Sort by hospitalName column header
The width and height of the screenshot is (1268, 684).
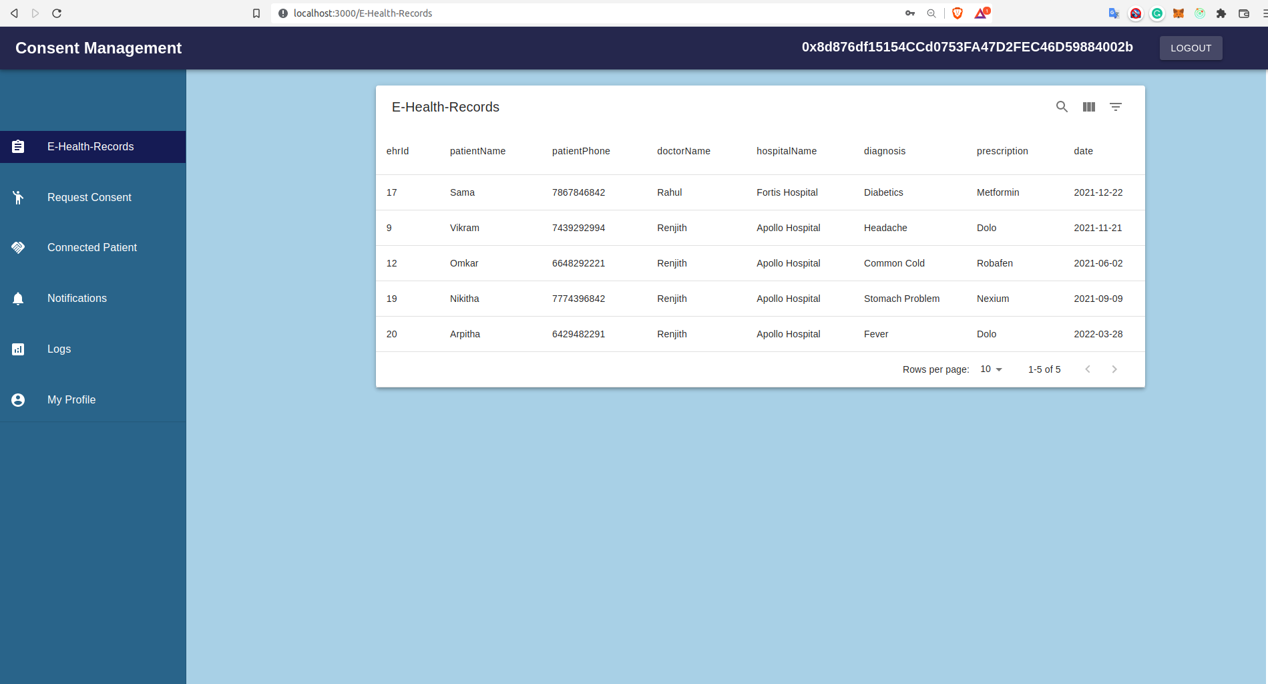pyautogui.click(x=787, y=151)
